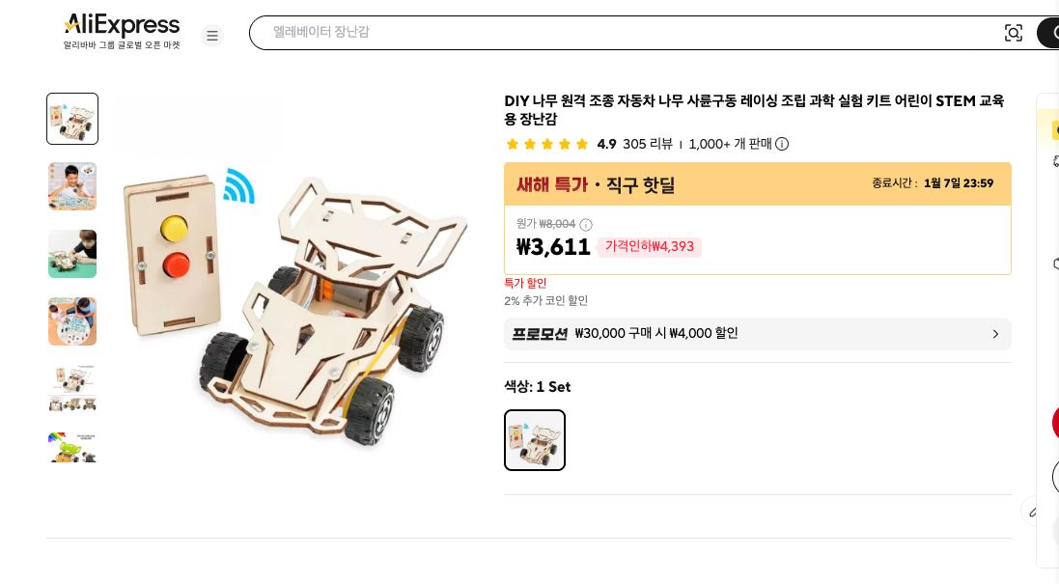This screenshot has width=1059, height=584.
Task: Expand the ₩30,000 promotion chevron arrow
Action: (x=995, y=334)
